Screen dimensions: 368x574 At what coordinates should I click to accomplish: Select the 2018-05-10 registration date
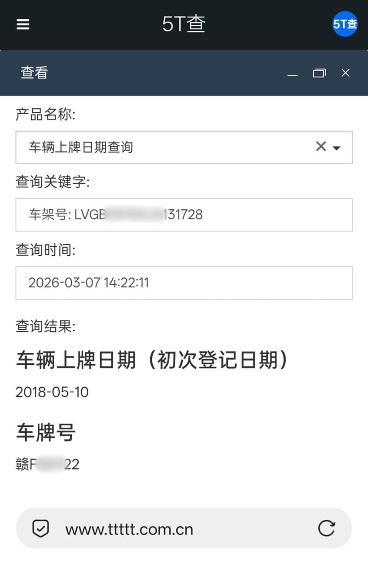(x=52, y=392)
